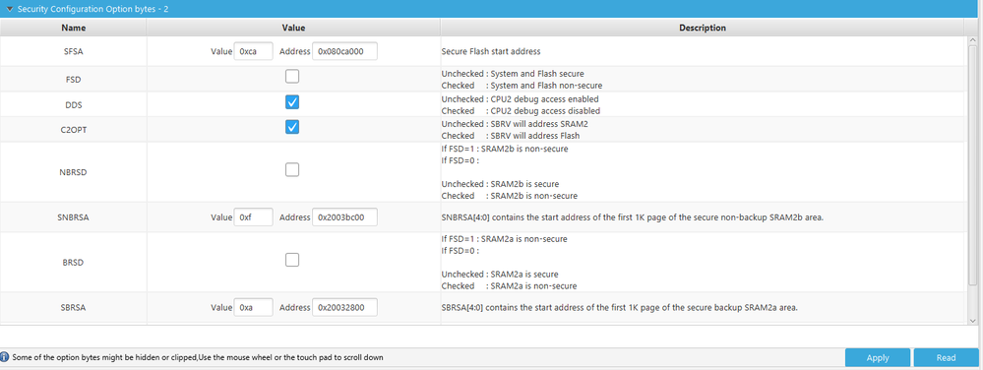Click the Value column header
Viewport: 983px width, 370px height.
(293, 28)
